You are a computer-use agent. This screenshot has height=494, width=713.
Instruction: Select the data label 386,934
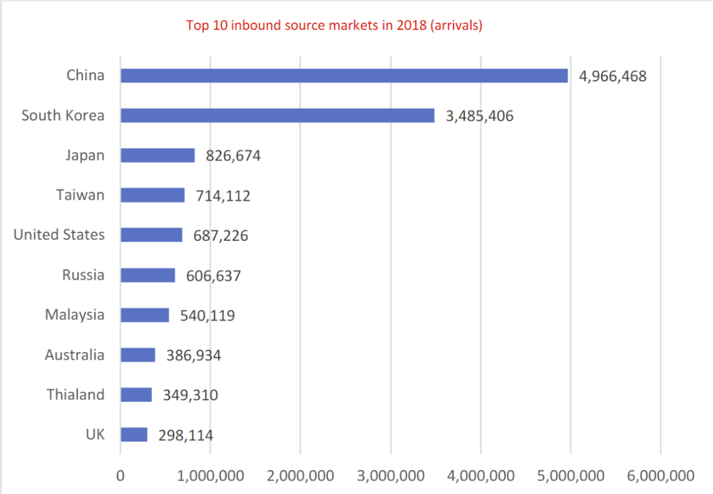(x=194, y=356)
